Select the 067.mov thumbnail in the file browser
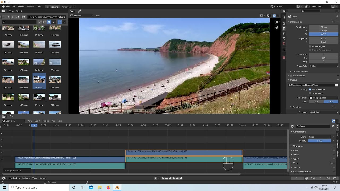 tap(39, 80)
